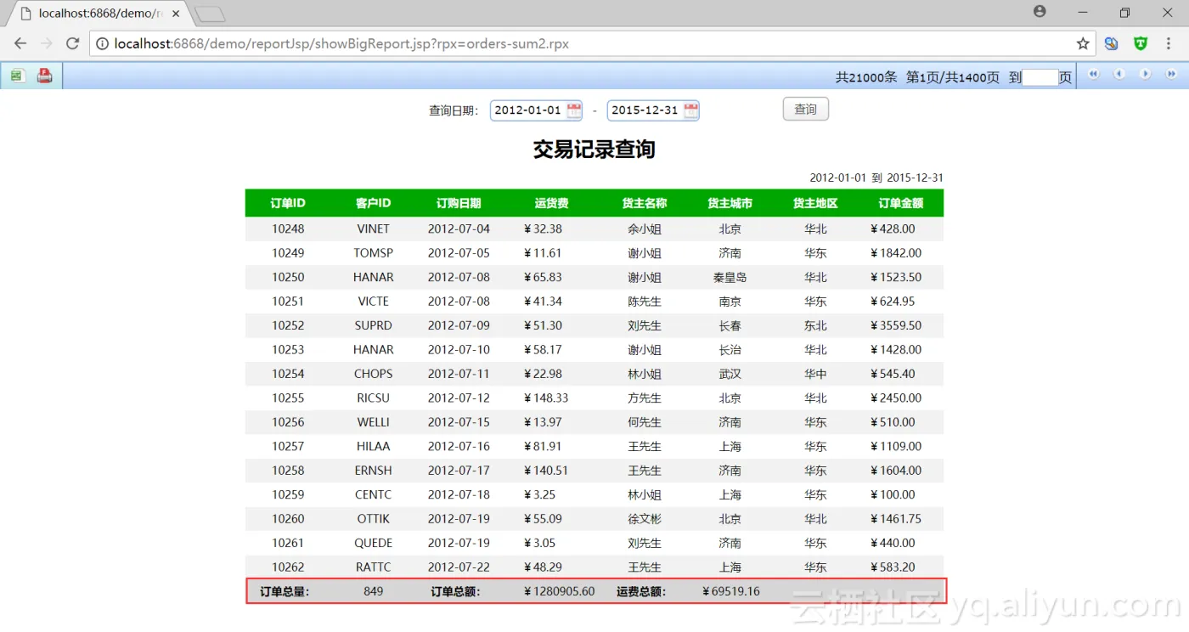
Task: Select customer cell TOMSP
Action: pos(373,253)
